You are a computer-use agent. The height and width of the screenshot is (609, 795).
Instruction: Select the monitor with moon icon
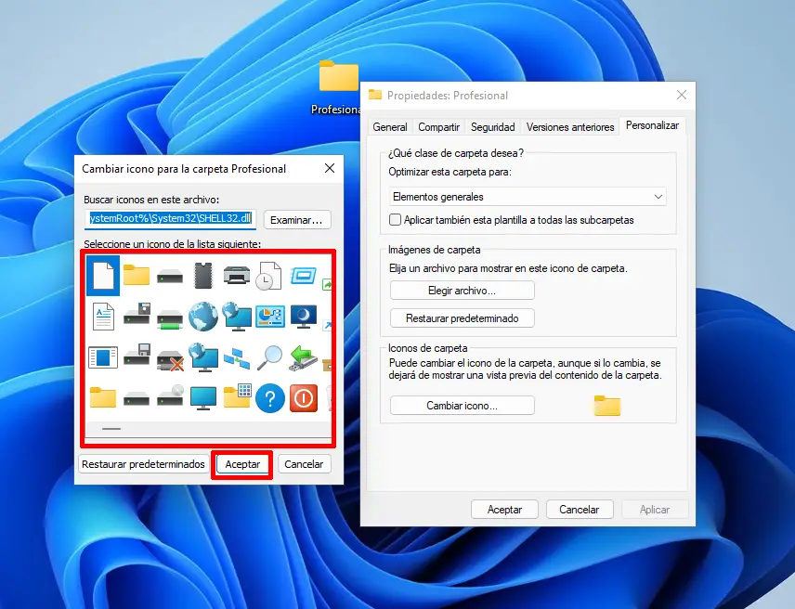(303, 317)
